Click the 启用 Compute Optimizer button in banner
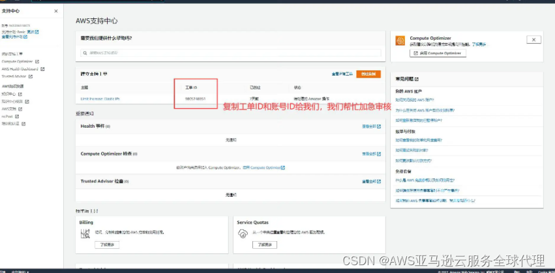This screenshot has height=273, width=555. tap(438, 53)
